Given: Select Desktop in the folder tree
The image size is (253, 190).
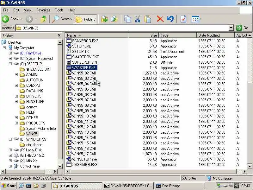Looking at the screenshot, I should tap(15, 42).
